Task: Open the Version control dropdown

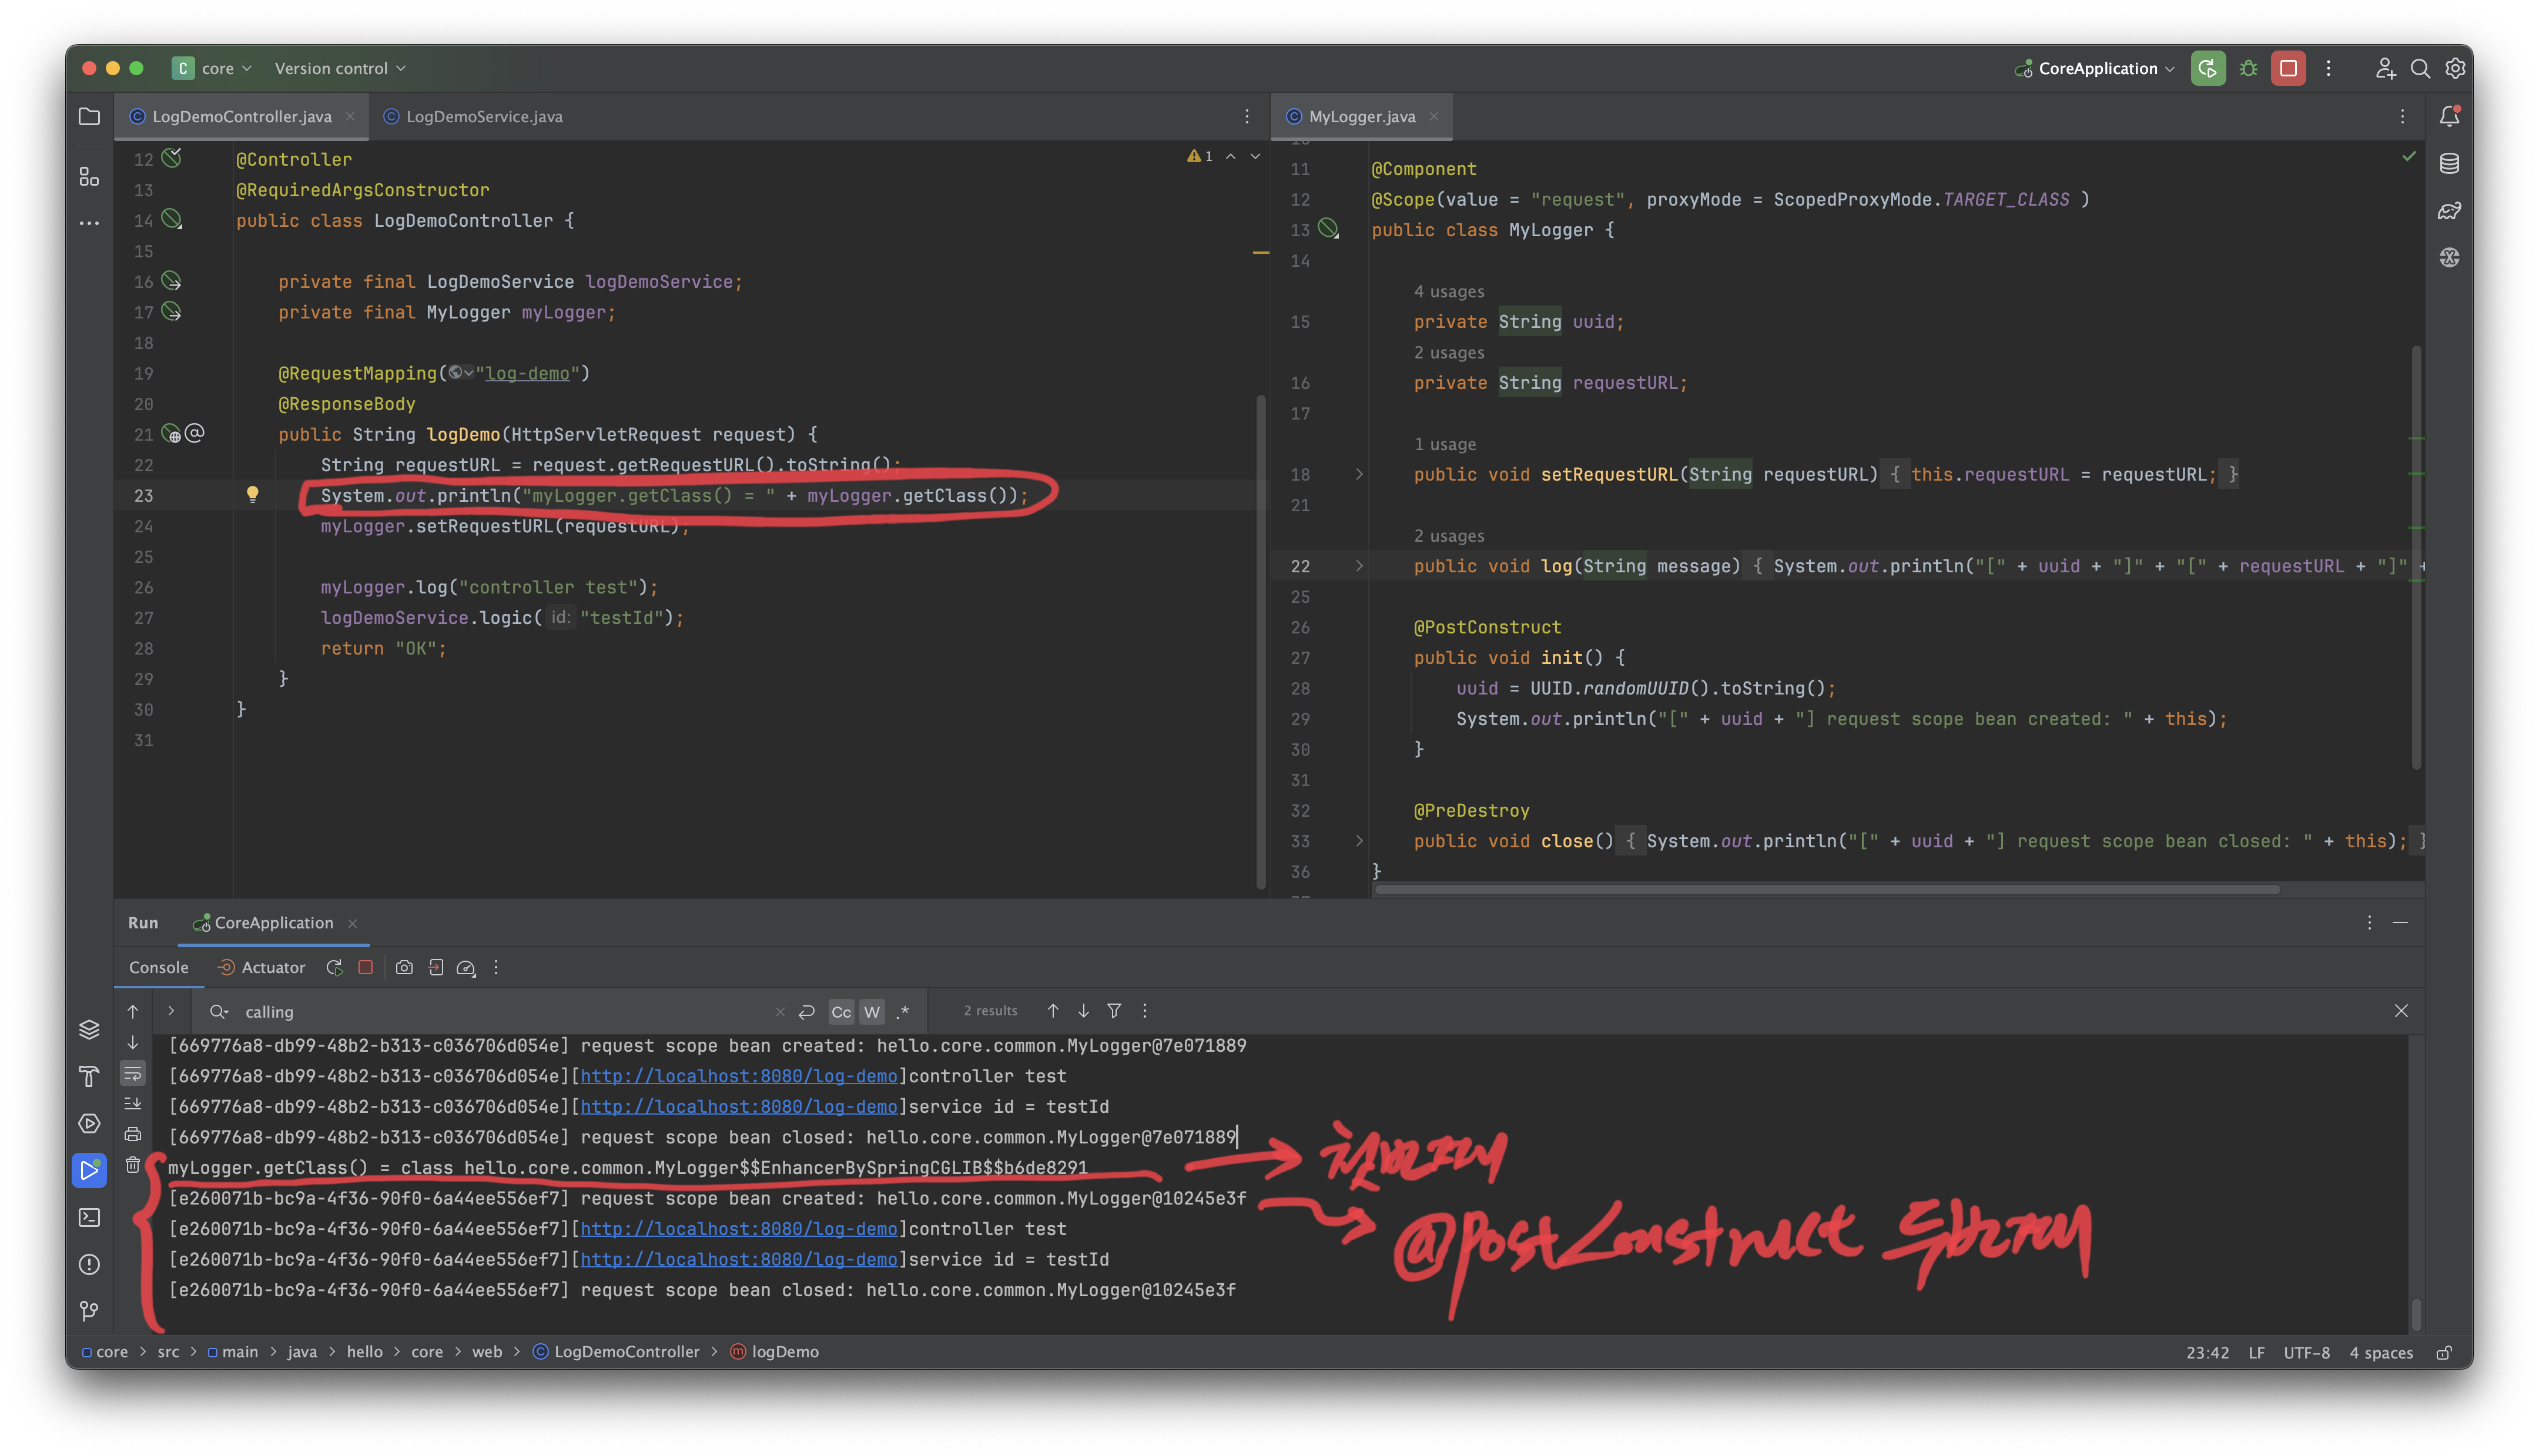Action: click(340, 68)
